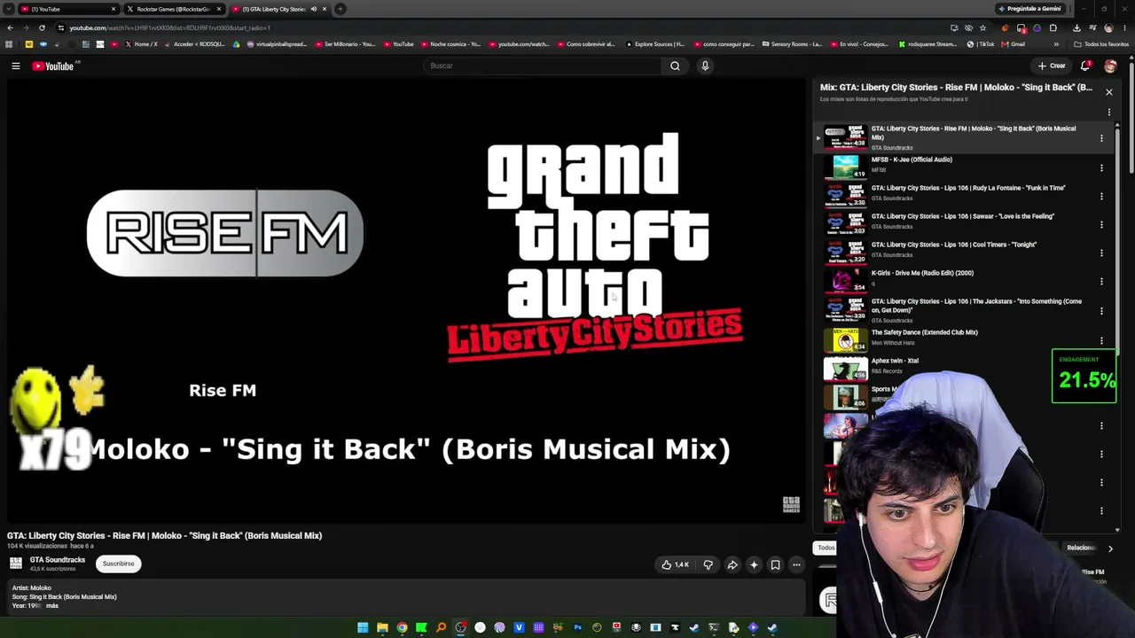Screen dimensions: 1135x638
Task: Like the video with thumbs up
Action: (674, 564)
